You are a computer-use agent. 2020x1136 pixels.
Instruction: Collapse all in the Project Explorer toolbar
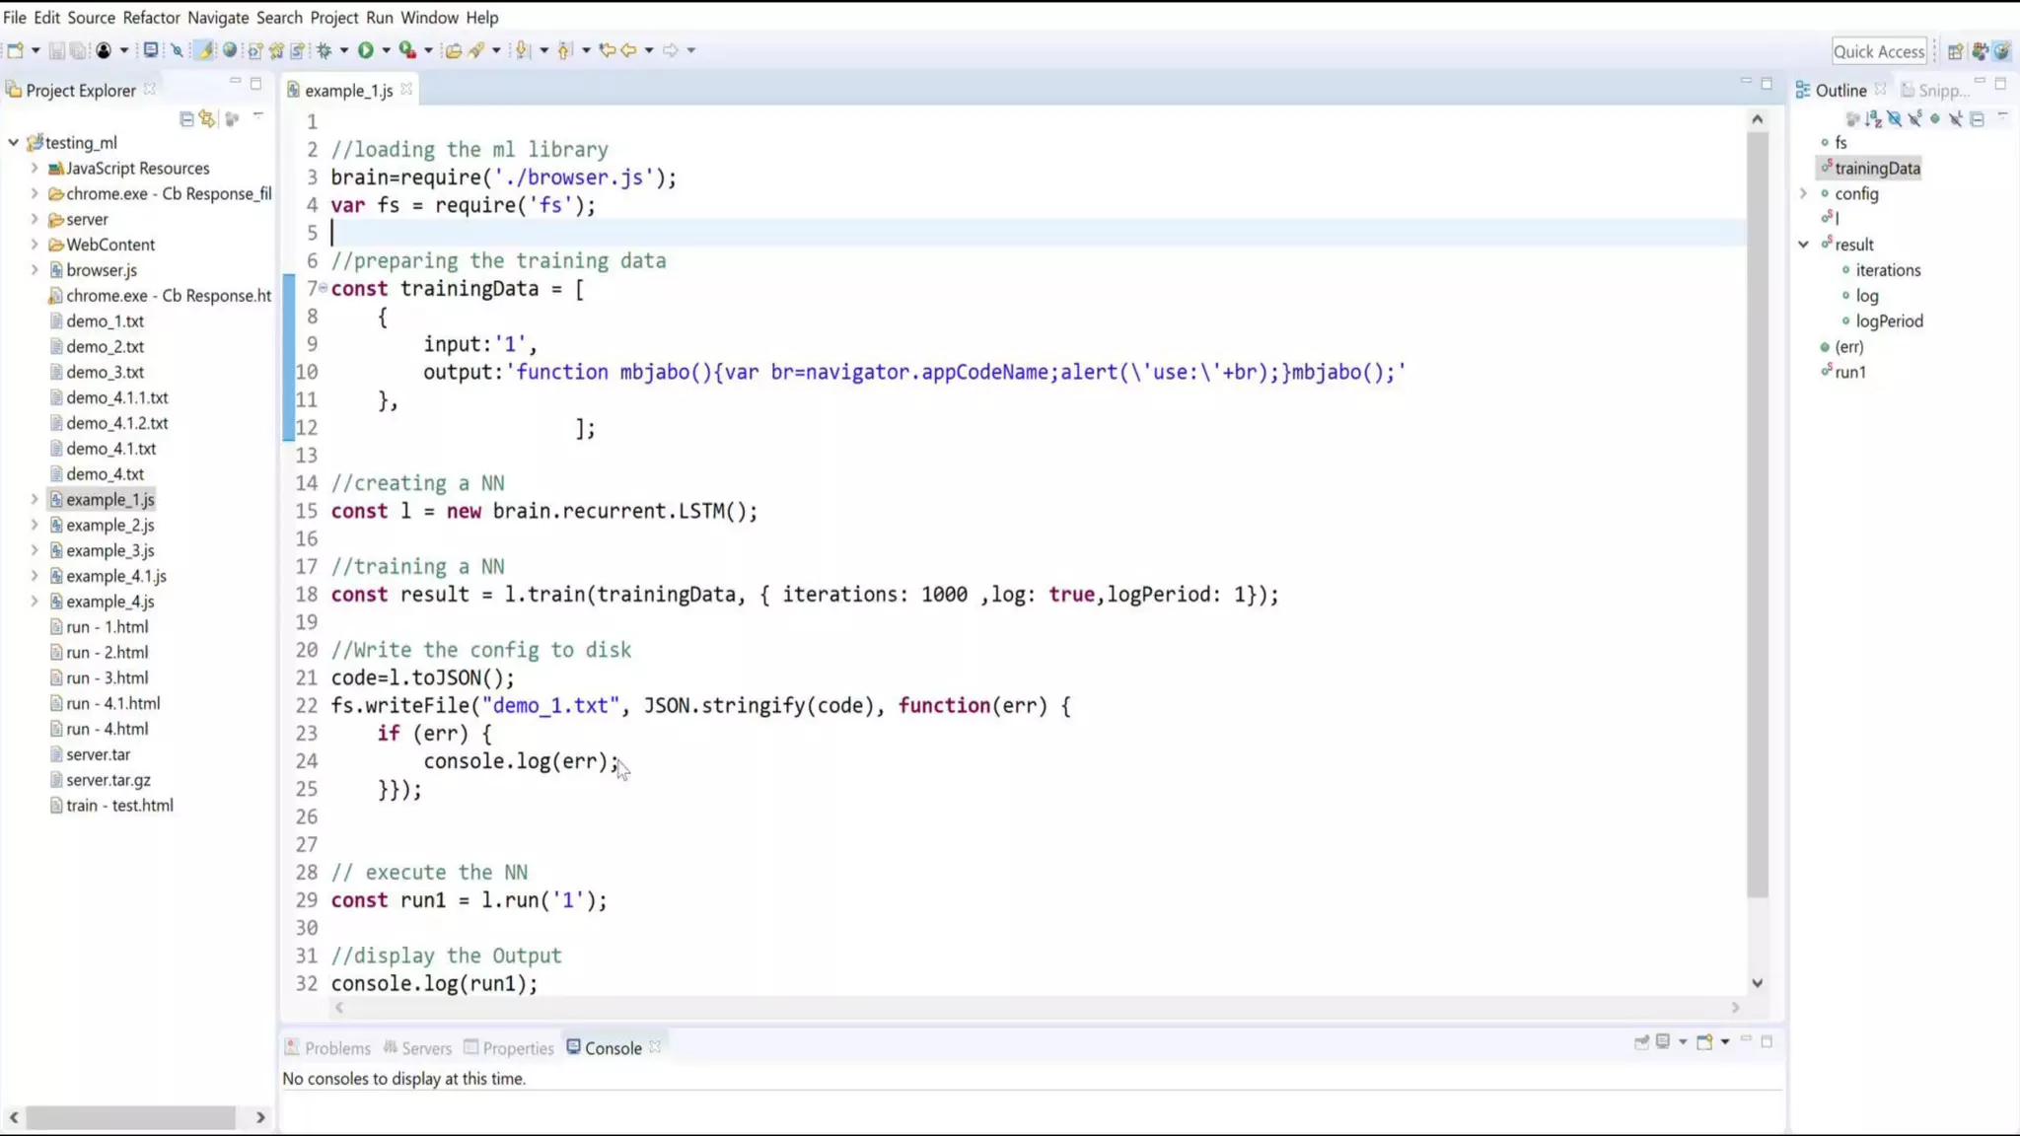point(186,119)
